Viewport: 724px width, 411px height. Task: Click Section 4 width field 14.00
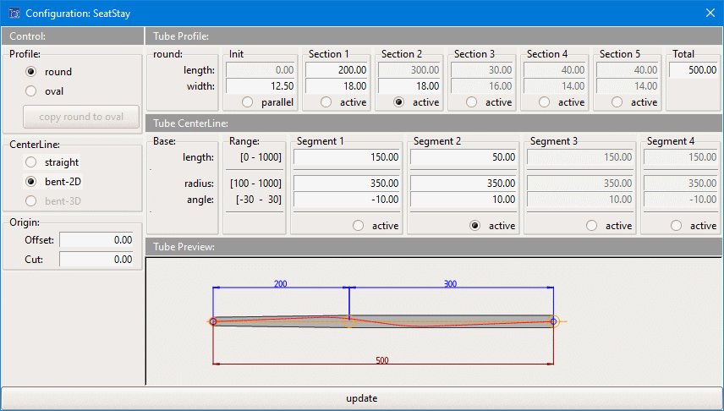555,86
